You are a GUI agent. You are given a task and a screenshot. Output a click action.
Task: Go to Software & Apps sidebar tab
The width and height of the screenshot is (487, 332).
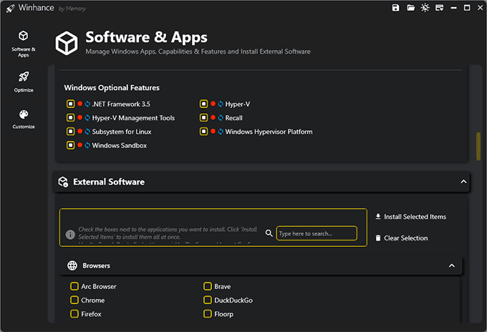tap(24, 43)
